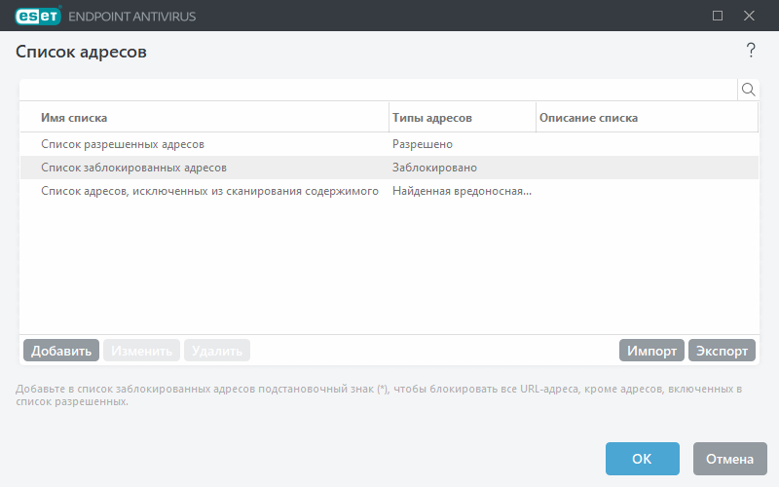Maximize the ESET window

pos(718,16)
